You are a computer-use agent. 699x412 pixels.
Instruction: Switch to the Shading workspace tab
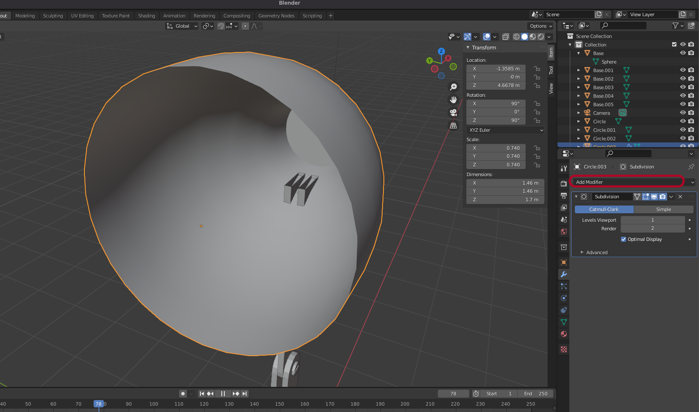[146, 16]
